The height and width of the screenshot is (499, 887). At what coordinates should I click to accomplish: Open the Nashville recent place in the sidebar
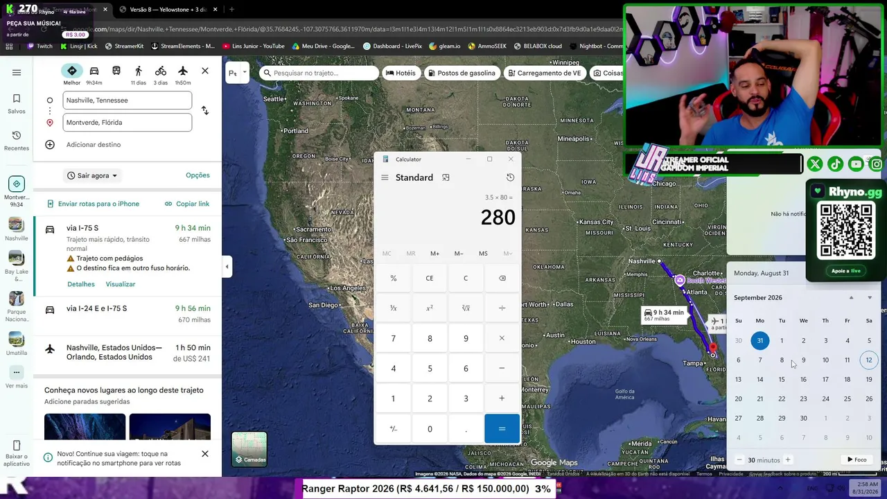click(17, 229)
